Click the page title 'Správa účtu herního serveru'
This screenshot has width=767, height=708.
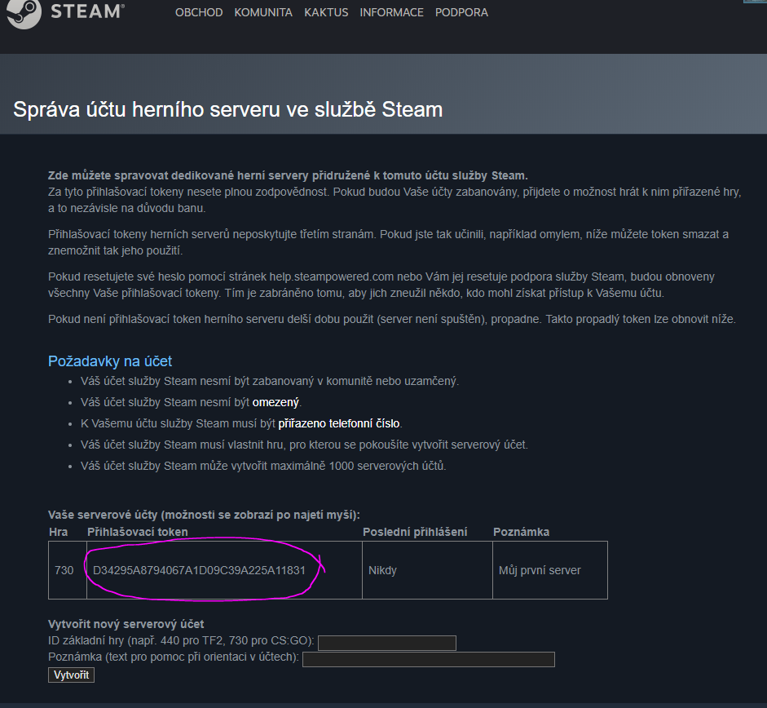(228, 109)
